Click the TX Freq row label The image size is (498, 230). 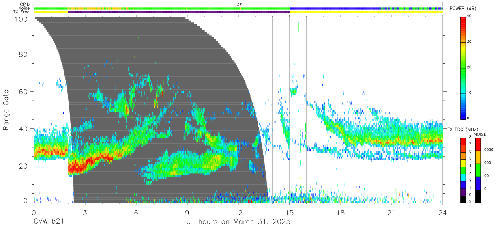pos(22,12)
